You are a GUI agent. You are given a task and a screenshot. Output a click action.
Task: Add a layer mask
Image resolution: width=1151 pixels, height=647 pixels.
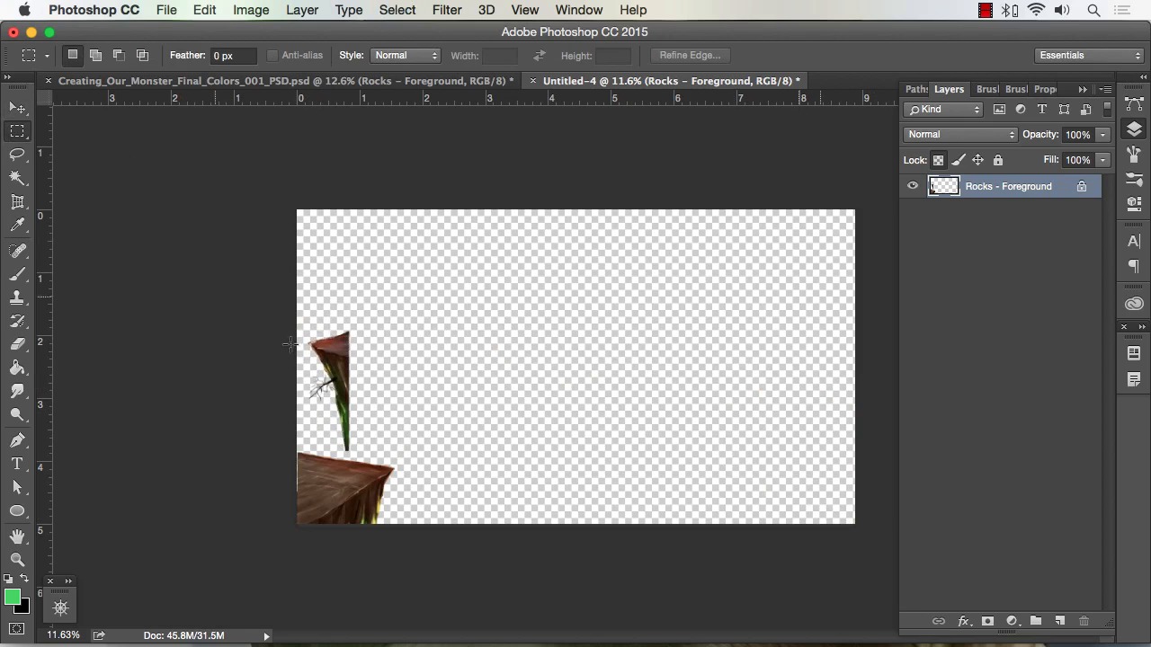(x=987, y=621)
